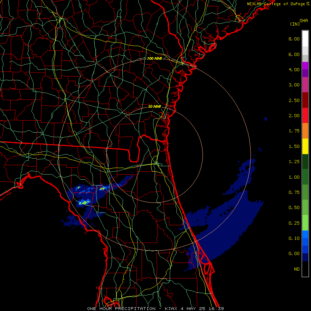The width and height of the screenshot is (311, 311).
Task: Click the OHA product code label
Action: pos(304,21)
